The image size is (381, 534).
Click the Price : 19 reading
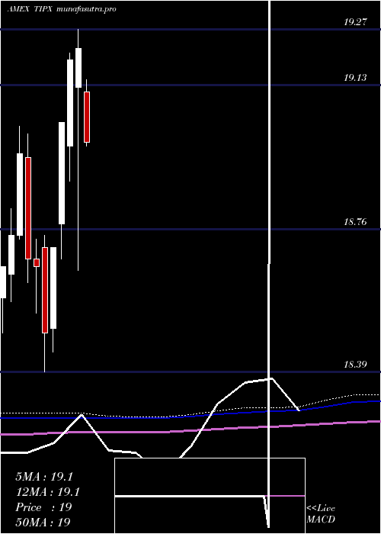click(x=43, y=507)
